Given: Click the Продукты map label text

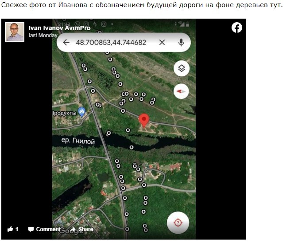Looking at the screenshot, I should coord(64,113).
